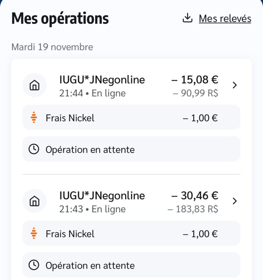Expand the 15,08 € transaction chevron
Viewport: 263px width, 280px height.
pyautogui.click(x=235, y=85)
